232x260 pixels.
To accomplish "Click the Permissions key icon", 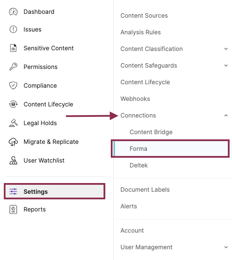I will click(13, 67).
